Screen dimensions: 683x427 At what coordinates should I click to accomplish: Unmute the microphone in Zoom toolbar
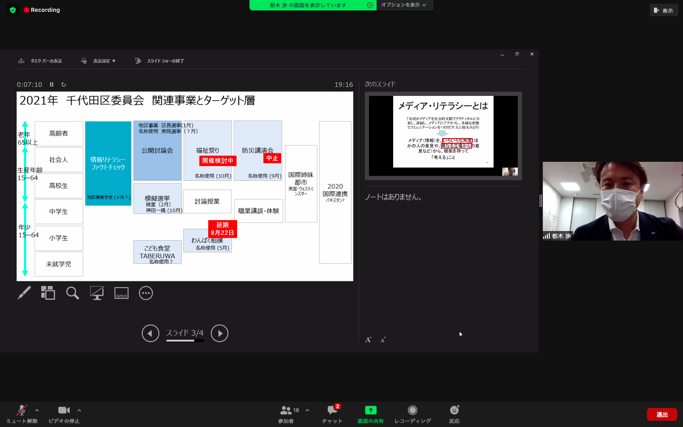(x=21, y=413)
